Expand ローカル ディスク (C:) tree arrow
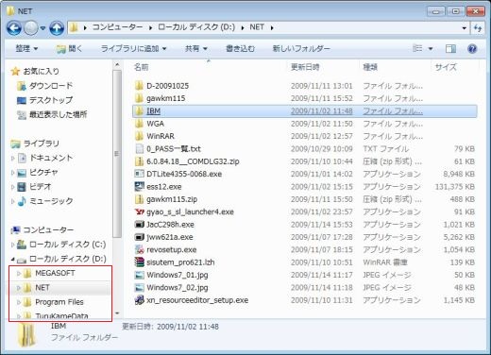This screenshot has height=355, width=491. pyautogui.click(x=13, y=245)
